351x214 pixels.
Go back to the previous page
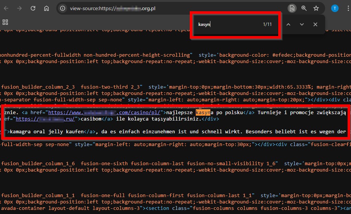tap(6, 8)
